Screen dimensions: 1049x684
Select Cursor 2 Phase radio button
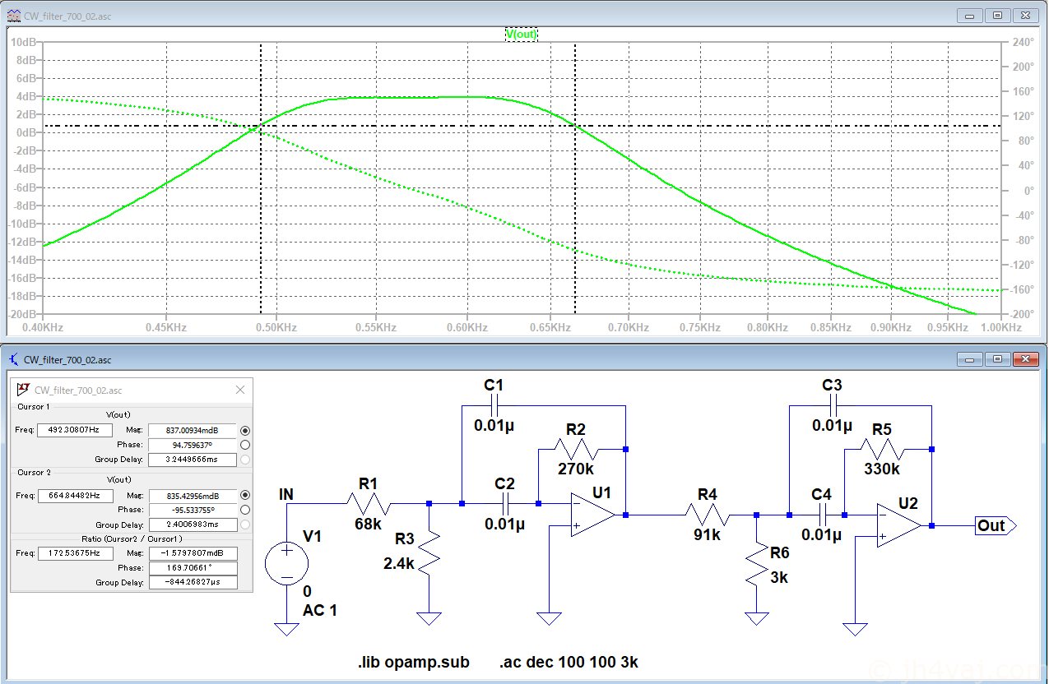[244, 510]
